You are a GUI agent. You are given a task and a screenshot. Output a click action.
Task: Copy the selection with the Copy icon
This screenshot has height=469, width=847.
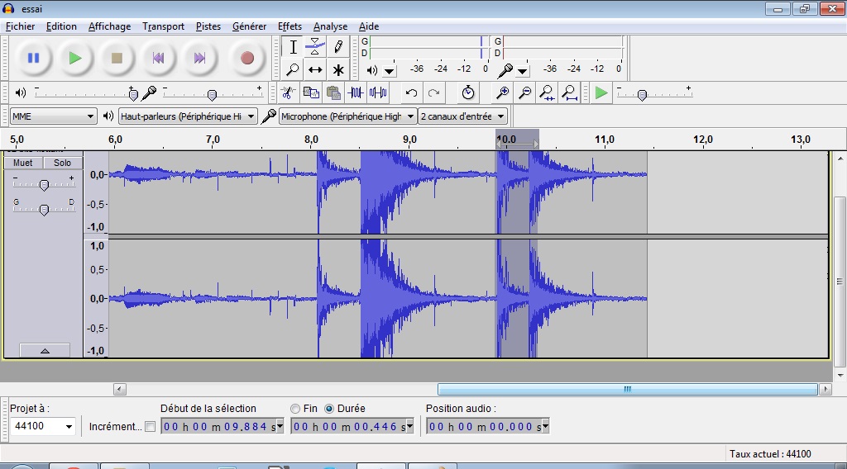pos(311,92)
